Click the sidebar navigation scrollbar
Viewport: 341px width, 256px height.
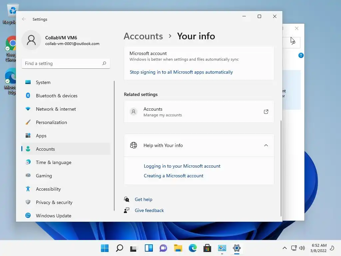click(114, 146)
